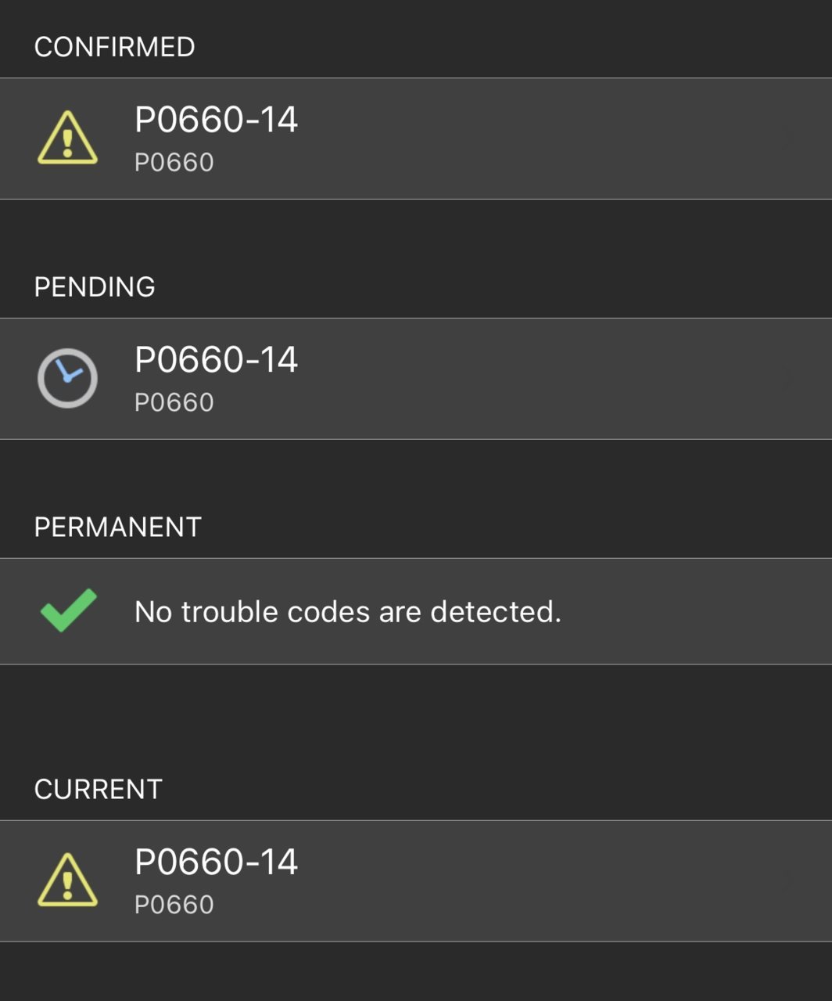This screenshot has height=1001, width=832.
Task: Tap the No trouble codes are detected message
Action: tap(348, 611)
